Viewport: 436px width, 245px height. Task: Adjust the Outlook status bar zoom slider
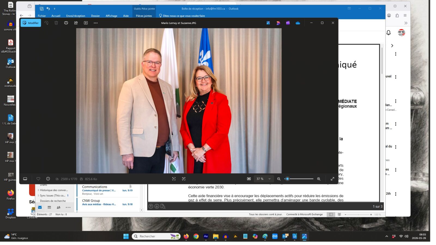coord(358,215)
